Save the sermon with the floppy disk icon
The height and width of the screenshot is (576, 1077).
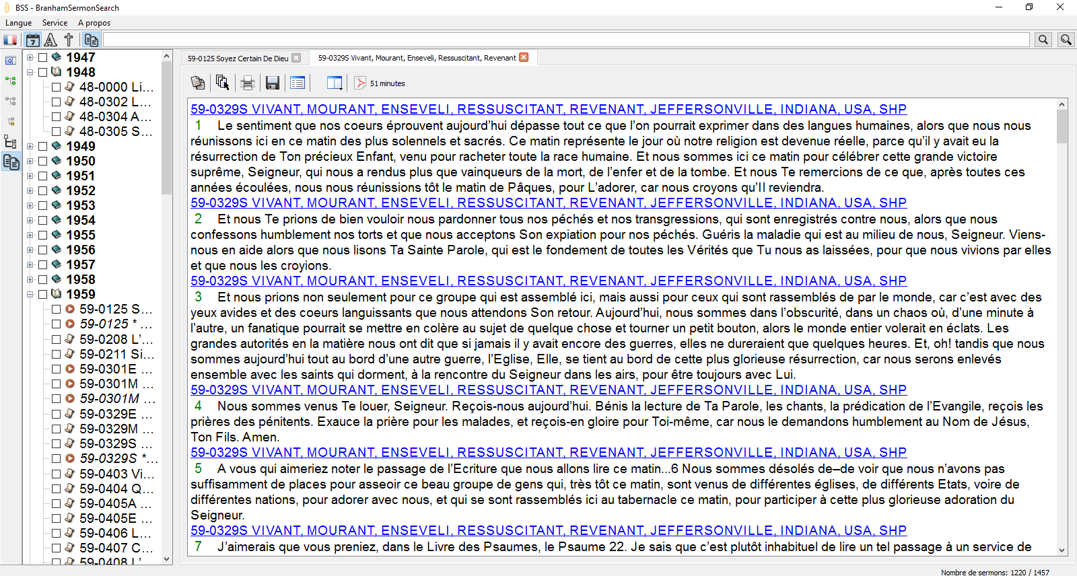(x=273, y=83)
